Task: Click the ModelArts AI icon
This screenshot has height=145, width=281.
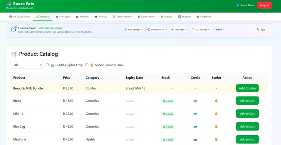Action: 149,30
